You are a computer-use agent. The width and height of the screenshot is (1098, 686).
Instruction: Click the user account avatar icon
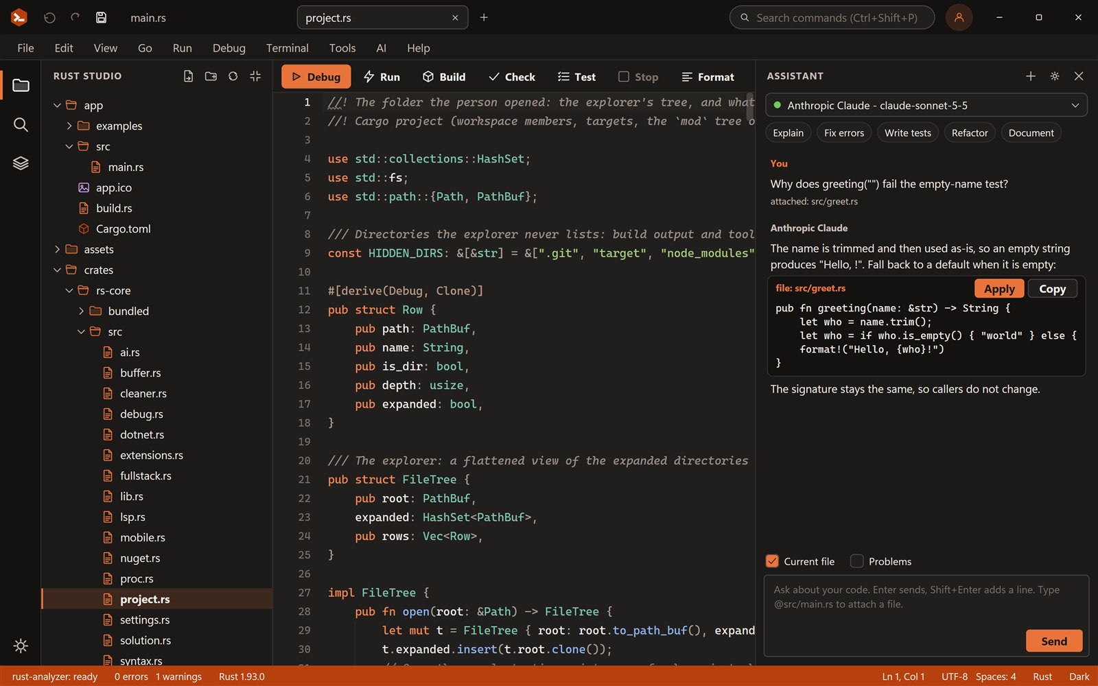coord(959,18)
